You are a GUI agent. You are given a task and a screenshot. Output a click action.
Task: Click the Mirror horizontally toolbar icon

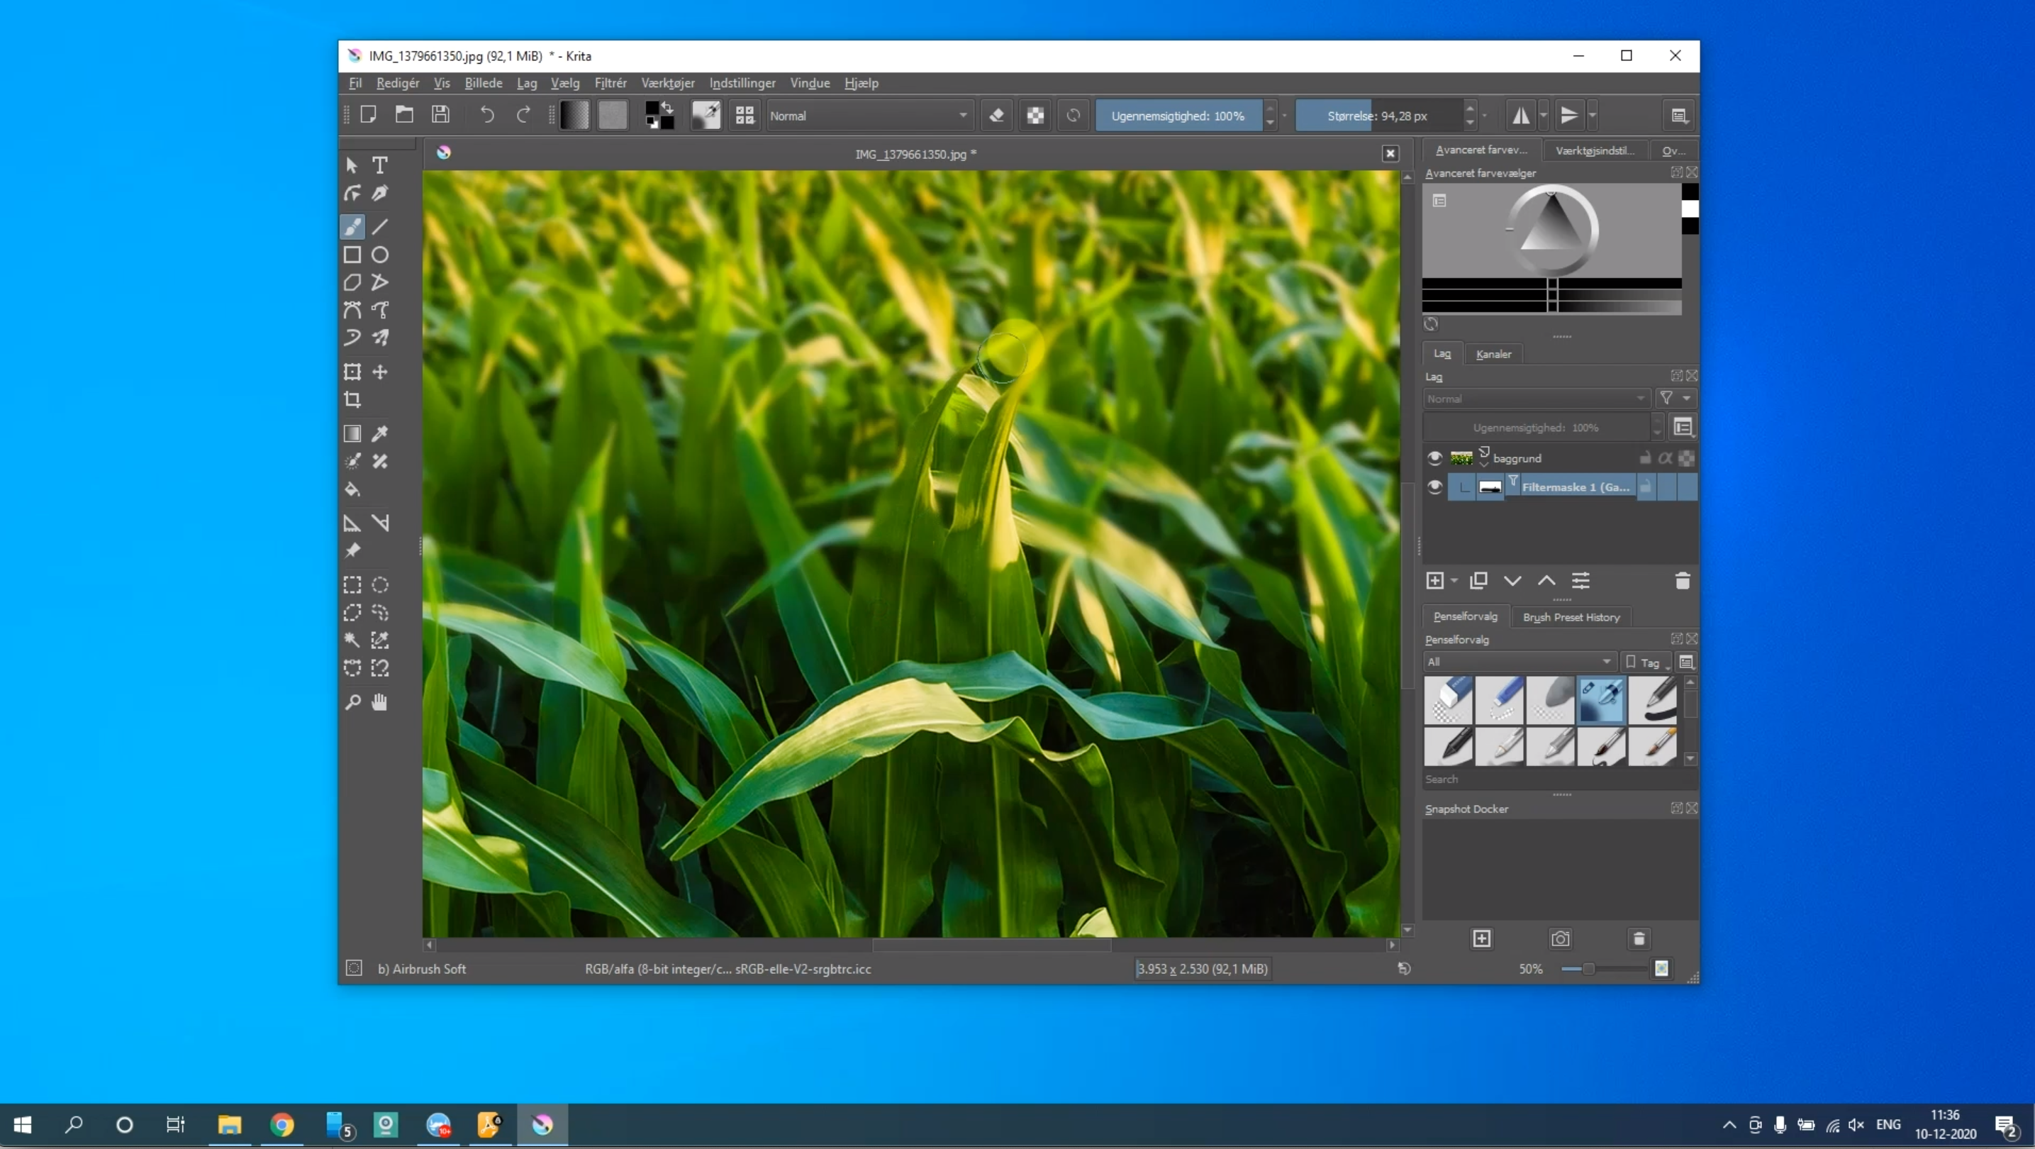1520,116
